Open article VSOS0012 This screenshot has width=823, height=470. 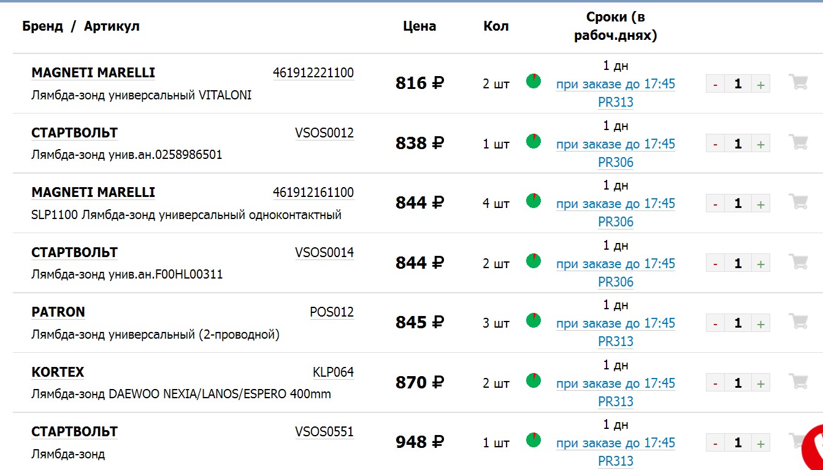[324, 133]
